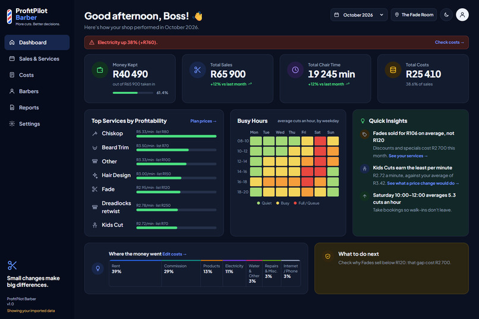Viewport: 479px width, 319px height.
Task: Open the Costs section
Action: click(37, 75)
